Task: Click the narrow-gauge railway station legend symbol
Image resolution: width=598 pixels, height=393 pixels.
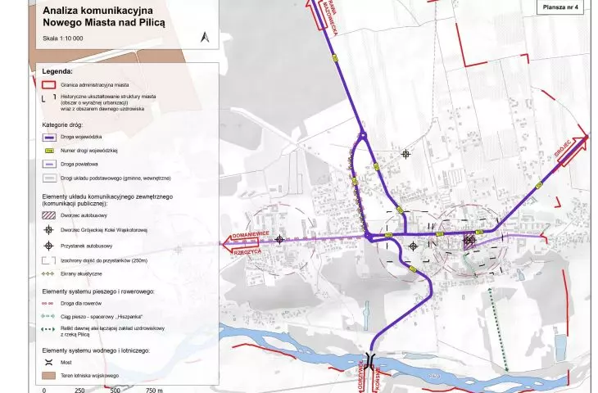Action: tap(48, 230)
